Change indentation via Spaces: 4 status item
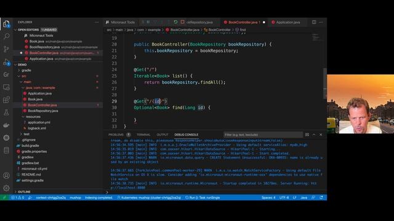Screen dimensions: 394x221 [x=268, y=198]
